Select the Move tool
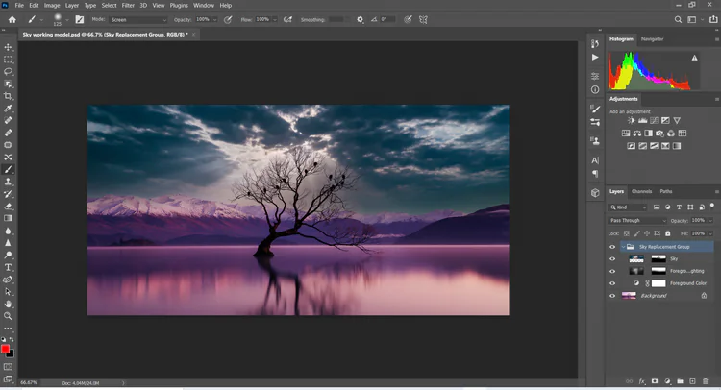The width and height of the screenshot is (721, 390). (9, 47)
